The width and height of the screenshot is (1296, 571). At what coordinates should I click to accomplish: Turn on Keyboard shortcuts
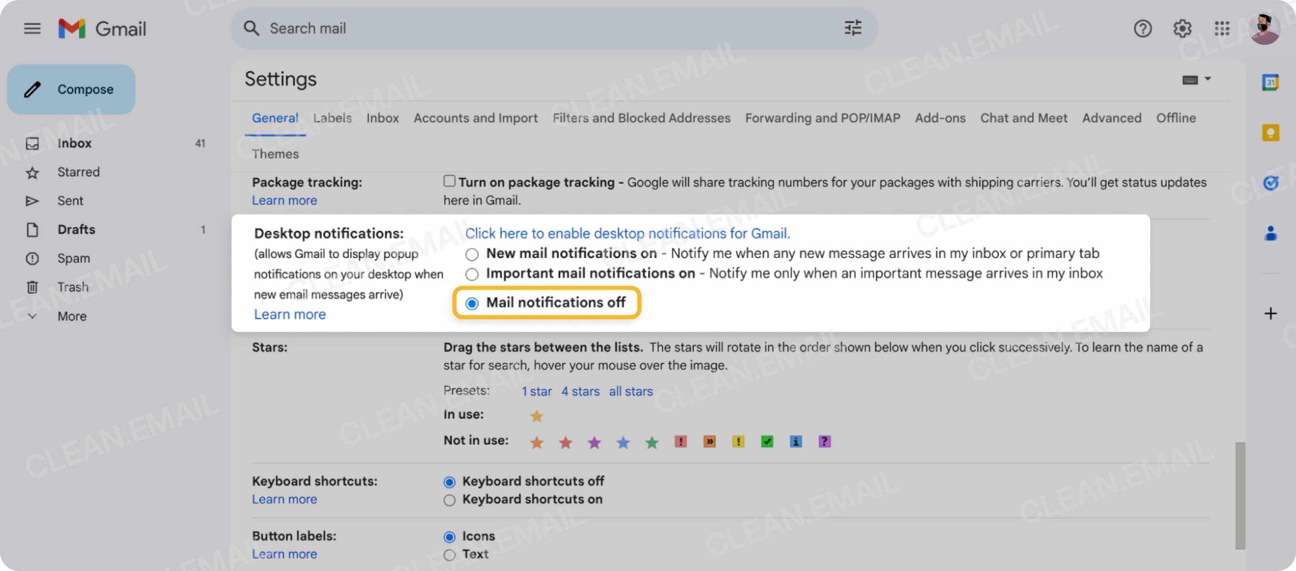449,500
